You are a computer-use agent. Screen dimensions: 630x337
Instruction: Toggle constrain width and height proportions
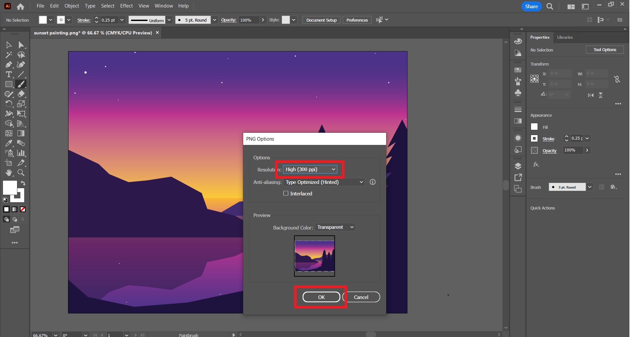pos(617,79)
